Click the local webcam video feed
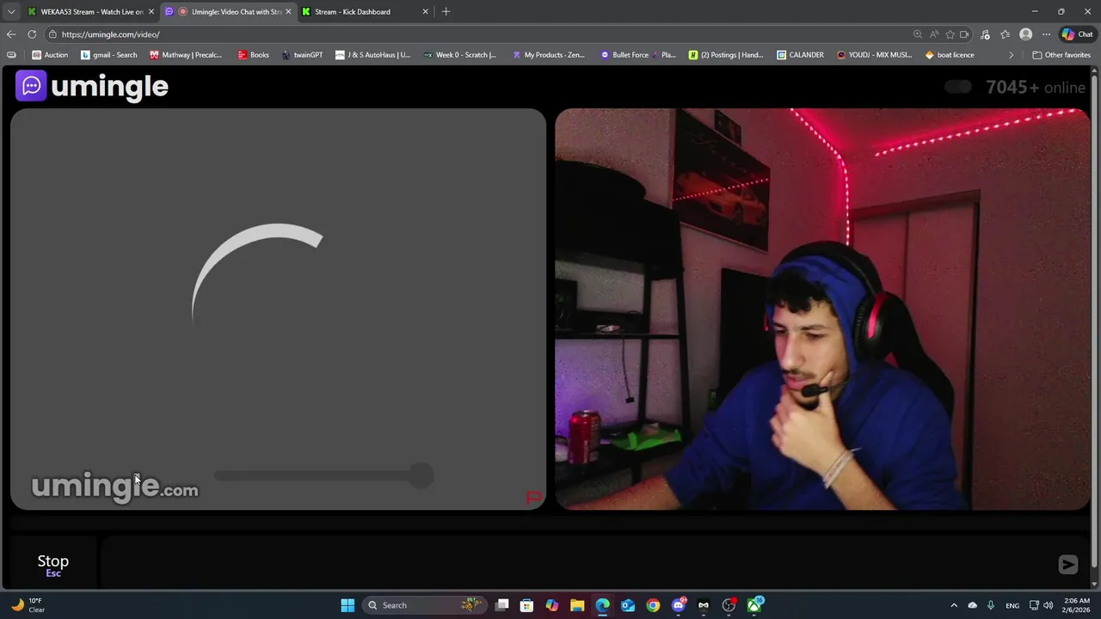 tap(822, 309)
